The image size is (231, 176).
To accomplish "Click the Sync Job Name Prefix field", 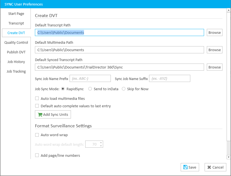I will coord(90,78).
